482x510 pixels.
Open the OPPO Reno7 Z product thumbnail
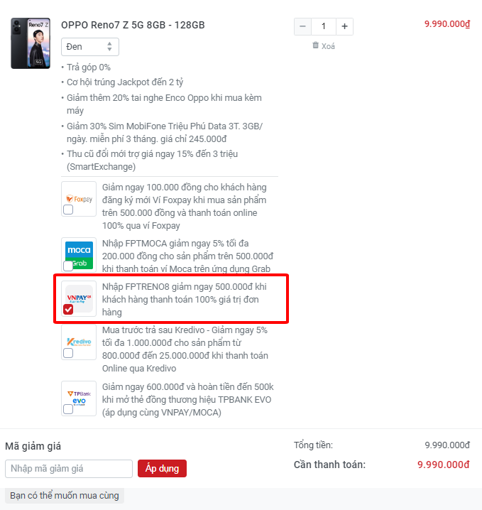coord(31,43)
